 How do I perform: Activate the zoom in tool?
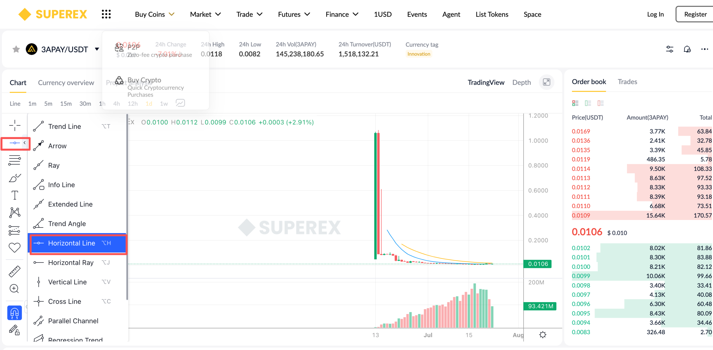[x=14, y=289]
